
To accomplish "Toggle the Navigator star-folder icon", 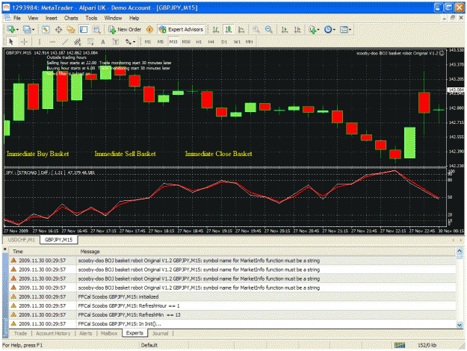I will click(x=71, y=29).
